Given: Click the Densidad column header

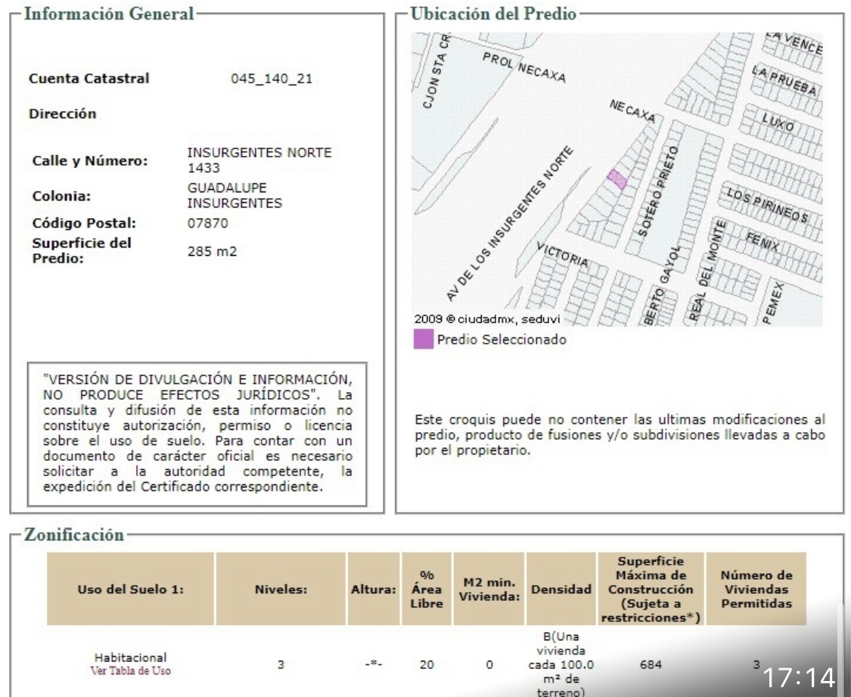Looking at the screenshot, I should tap(561, 590).
